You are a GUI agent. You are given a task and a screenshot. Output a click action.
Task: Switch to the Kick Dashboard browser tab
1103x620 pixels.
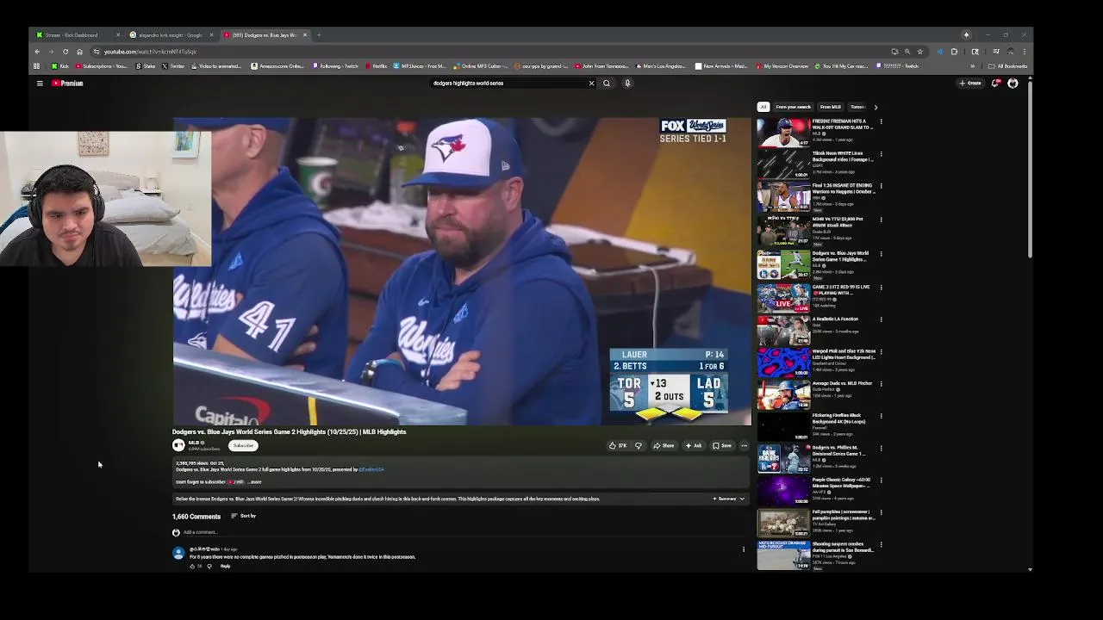click(78, 35)
